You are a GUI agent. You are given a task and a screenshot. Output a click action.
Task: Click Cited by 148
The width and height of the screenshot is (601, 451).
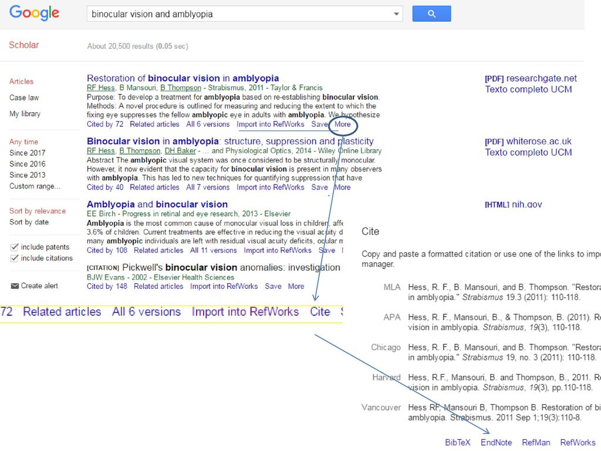(x=107, y=286)
